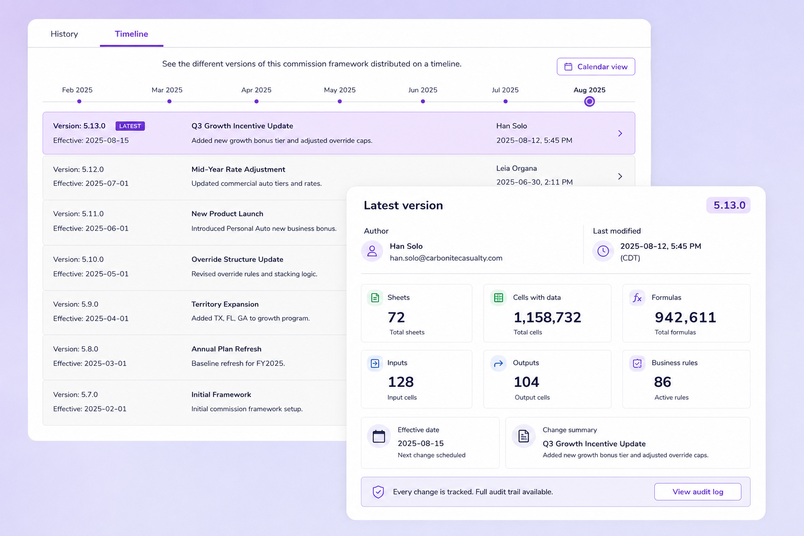Select the Timeline tab
The width and height of the screenshot is (804, 536).
pyautogui.click(x=131, y=34)
